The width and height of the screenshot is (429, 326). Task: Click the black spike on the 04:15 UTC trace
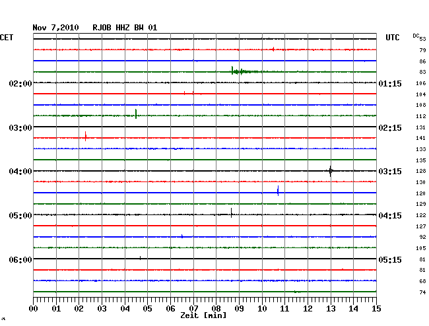pos(232,212)
